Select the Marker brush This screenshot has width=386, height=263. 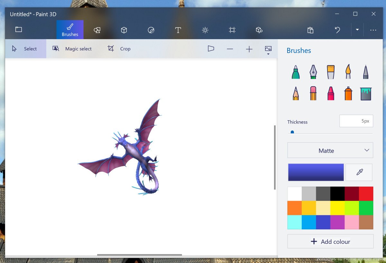tap(296, 72)
